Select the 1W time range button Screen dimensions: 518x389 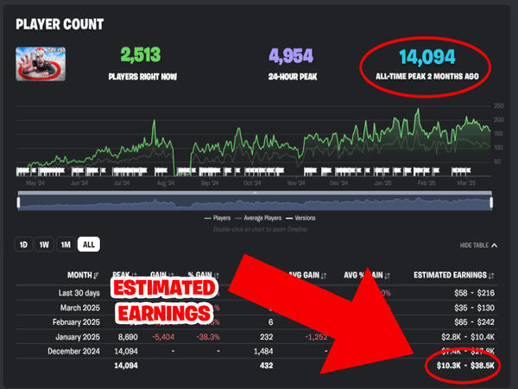pyautogui.click(x=44, y=245)
